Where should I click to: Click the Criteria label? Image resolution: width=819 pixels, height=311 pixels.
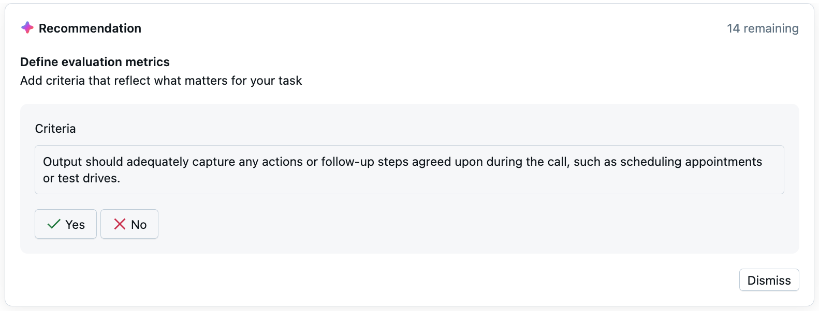click(55, 129)
